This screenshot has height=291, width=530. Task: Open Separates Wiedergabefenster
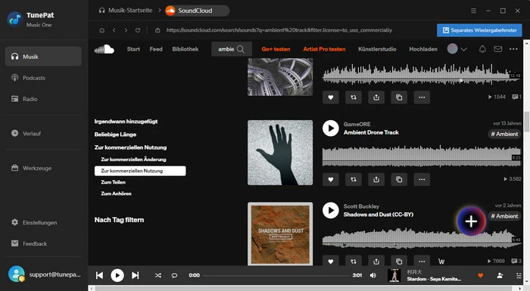tap(479, 30)
